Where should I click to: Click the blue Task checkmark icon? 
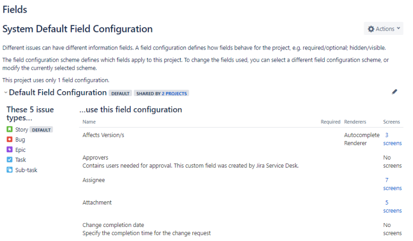coord(10,160)
